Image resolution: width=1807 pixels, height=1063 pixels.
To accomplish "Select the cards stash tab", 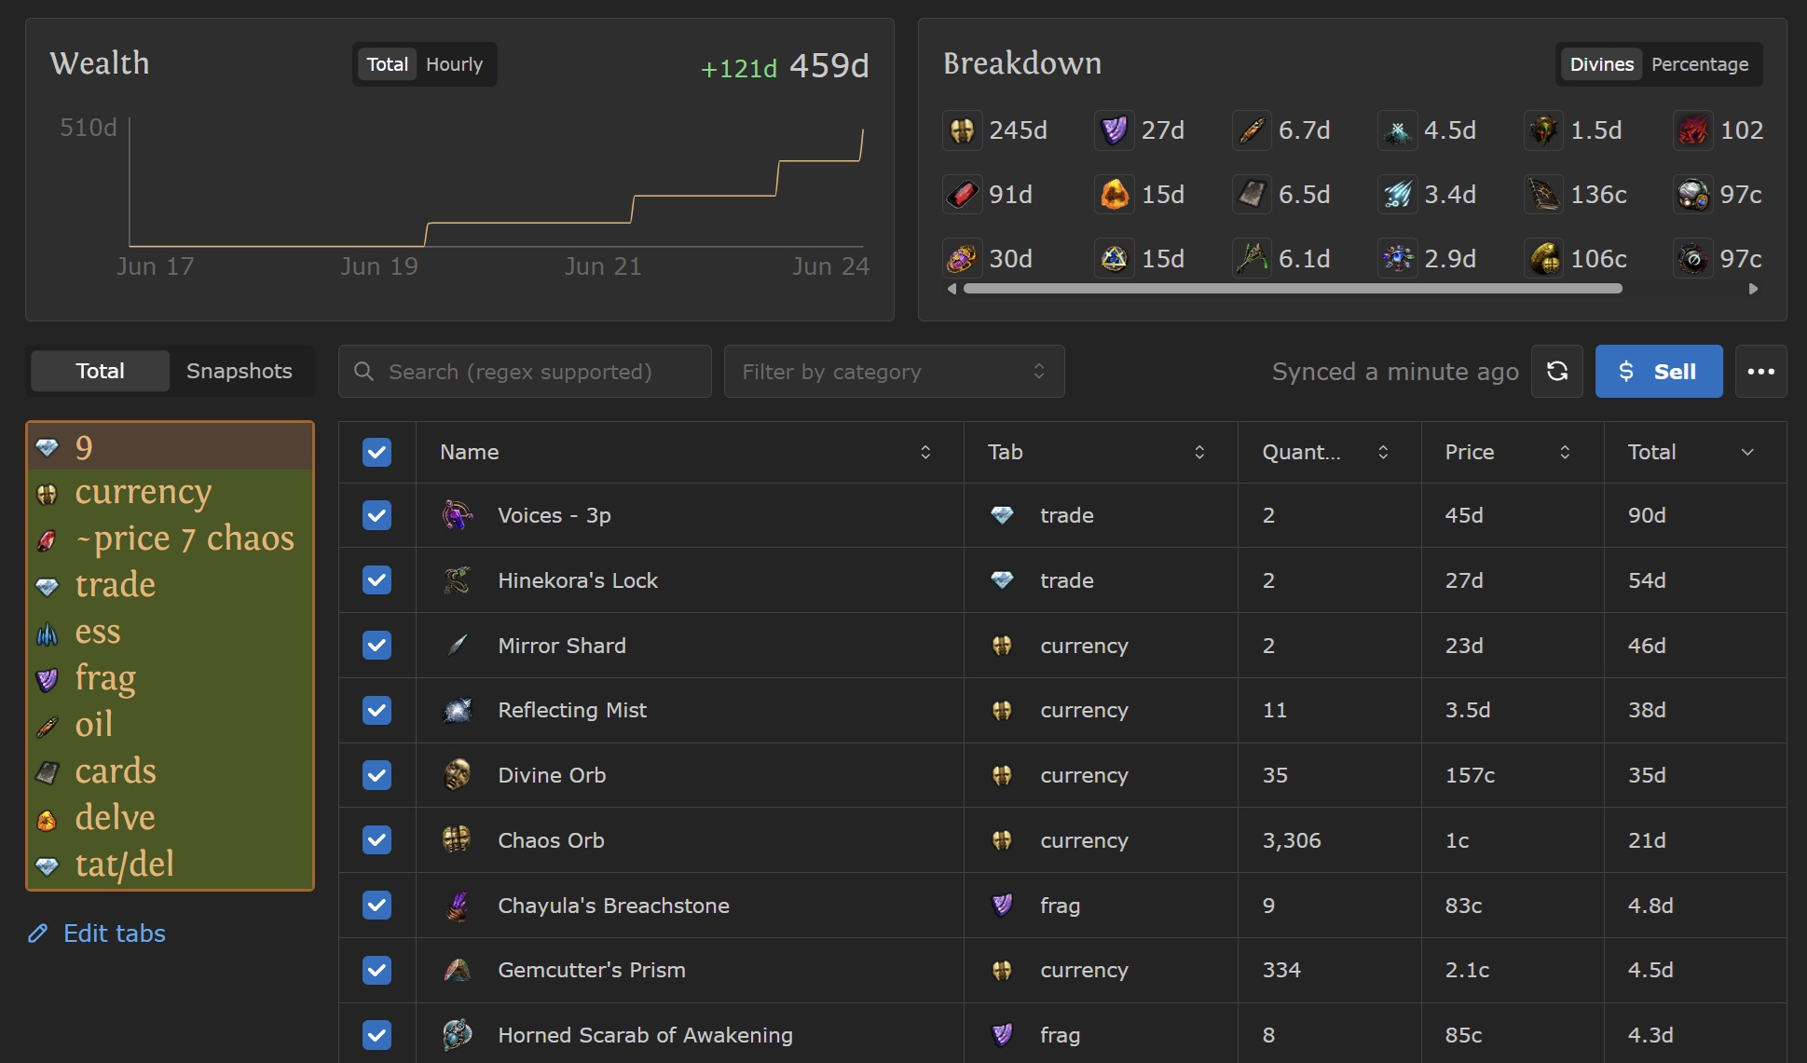I will tap(170, 771).
